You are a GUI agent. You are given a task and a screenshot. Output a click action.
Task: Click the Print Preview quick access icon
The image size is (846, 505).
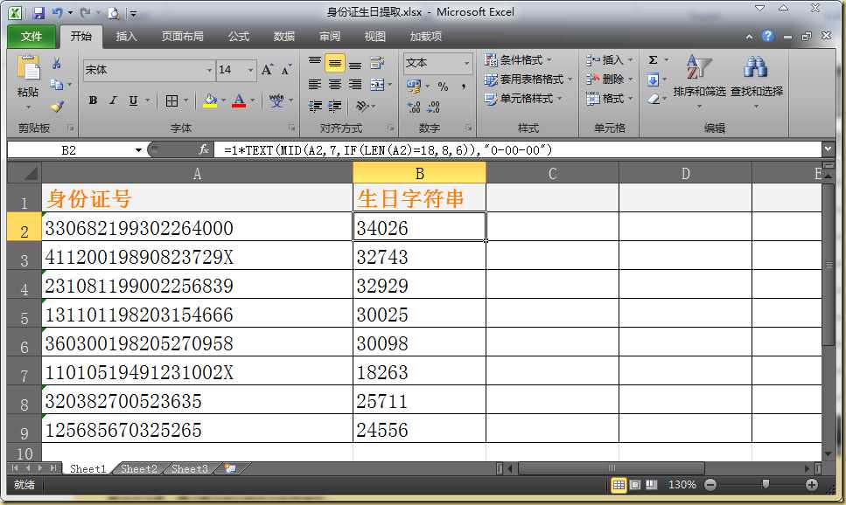coord(114,13)
